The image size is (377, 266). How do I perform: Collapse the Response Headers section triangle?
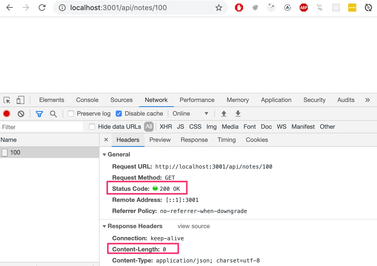[x=104, y=226]
